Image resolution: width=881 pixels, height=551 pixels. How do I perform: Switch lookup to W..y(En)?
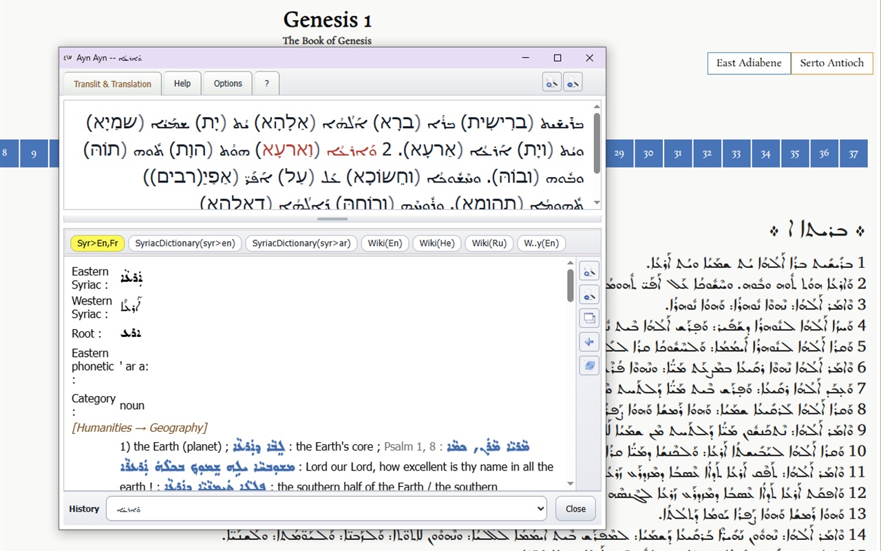tap(541, 243)
